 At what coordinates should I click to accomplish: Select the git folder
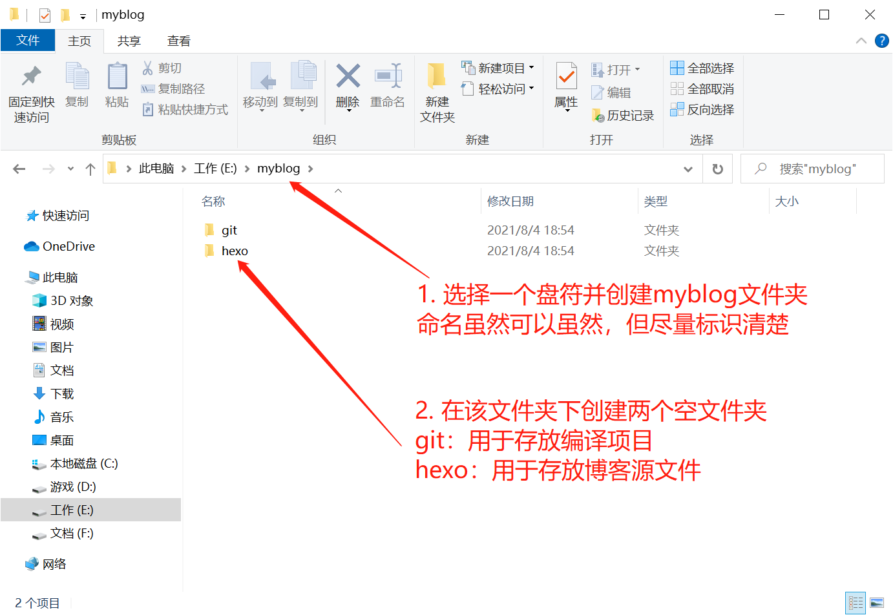220,230
